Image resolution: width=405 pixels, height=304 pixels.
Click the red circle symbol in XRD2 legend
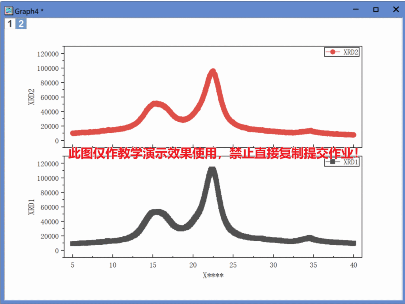[333, 52]
